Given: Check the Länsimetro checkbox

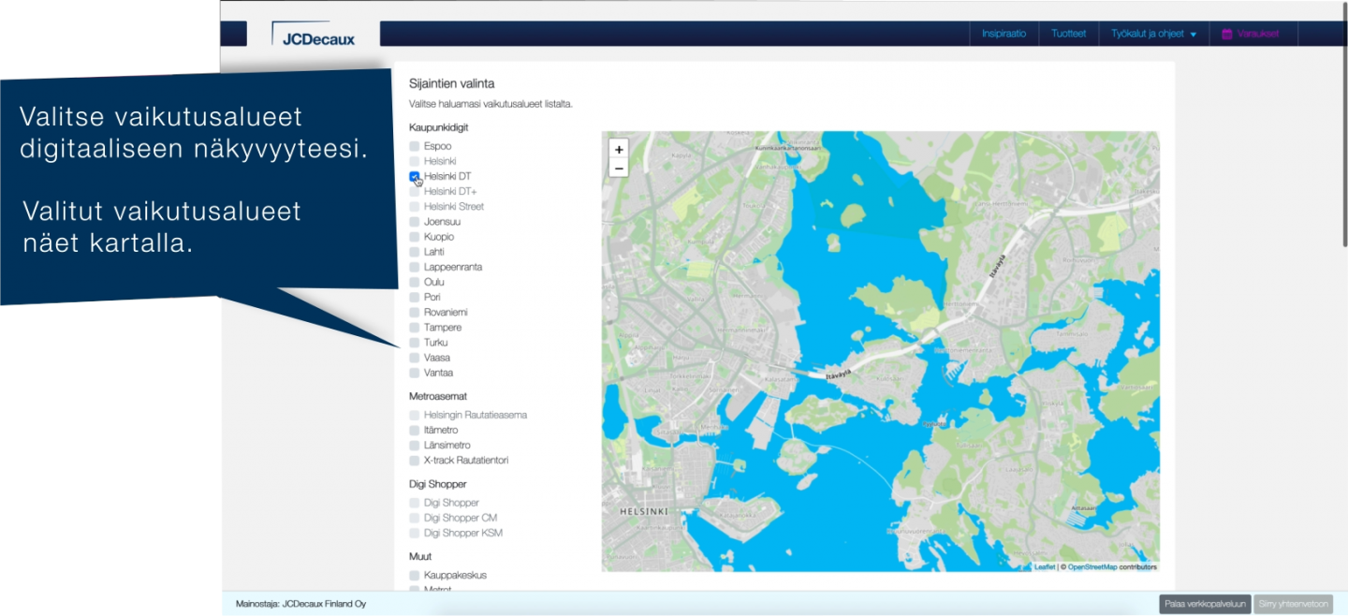Looking at the screenshot, I should tap(415, 446).
